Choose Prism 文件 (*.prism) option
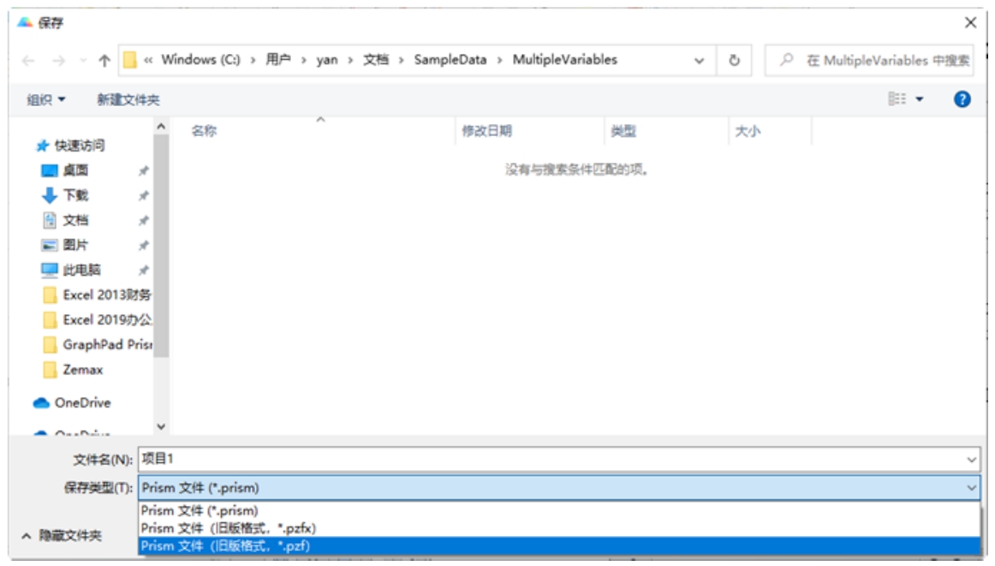995x566 pixels. click(559, 510)
